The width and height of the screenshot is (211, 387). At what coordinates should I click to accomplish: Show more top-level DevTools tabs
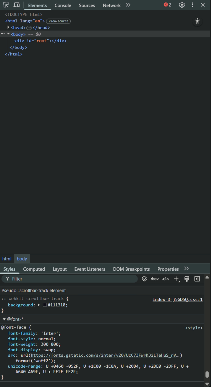128,5
